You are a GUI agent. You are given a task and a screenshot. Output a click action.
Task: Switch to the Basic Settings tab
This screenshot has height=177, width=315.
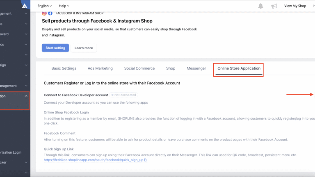[x=64, y=68]
